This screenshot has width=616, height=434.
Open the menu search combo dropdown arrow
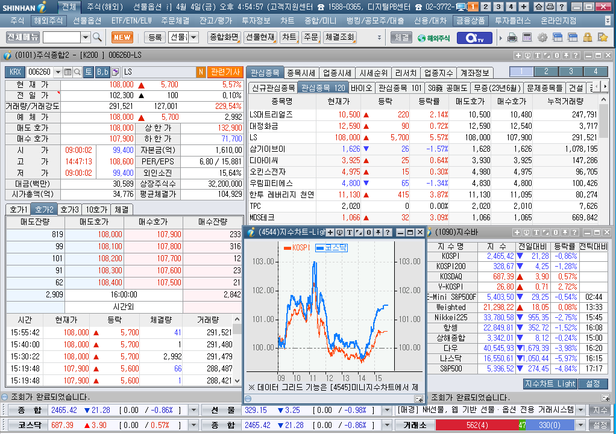click(85, 37)
